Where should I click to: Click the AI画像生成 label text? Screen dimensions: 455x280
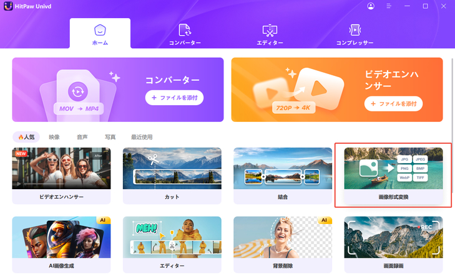click(x=61, y=266)
